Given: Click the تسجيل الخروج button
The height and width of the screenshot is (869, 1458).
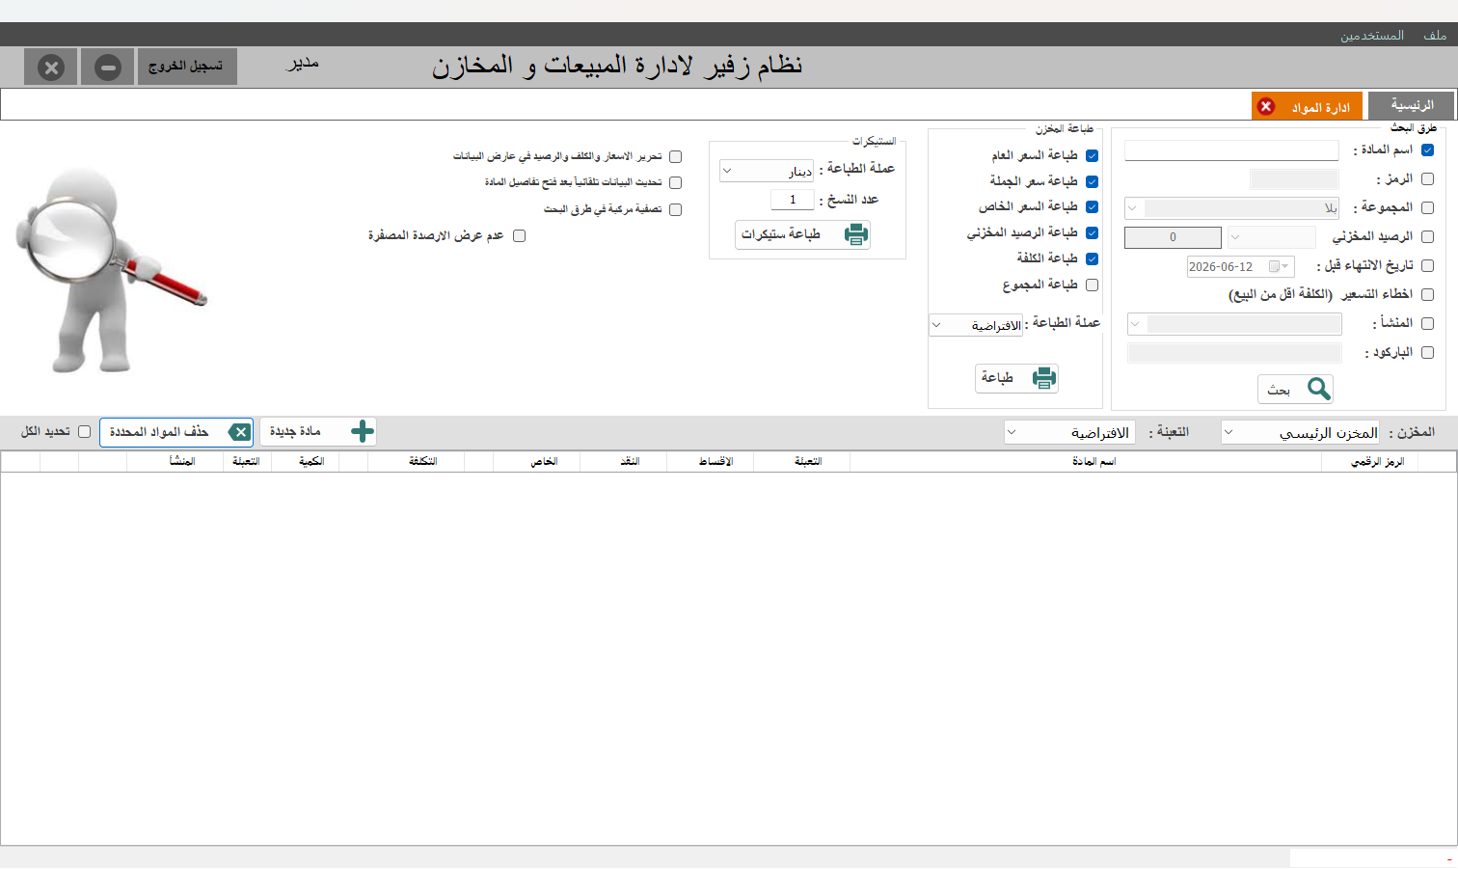Looking at the screenshot, I should coord(187,67).
